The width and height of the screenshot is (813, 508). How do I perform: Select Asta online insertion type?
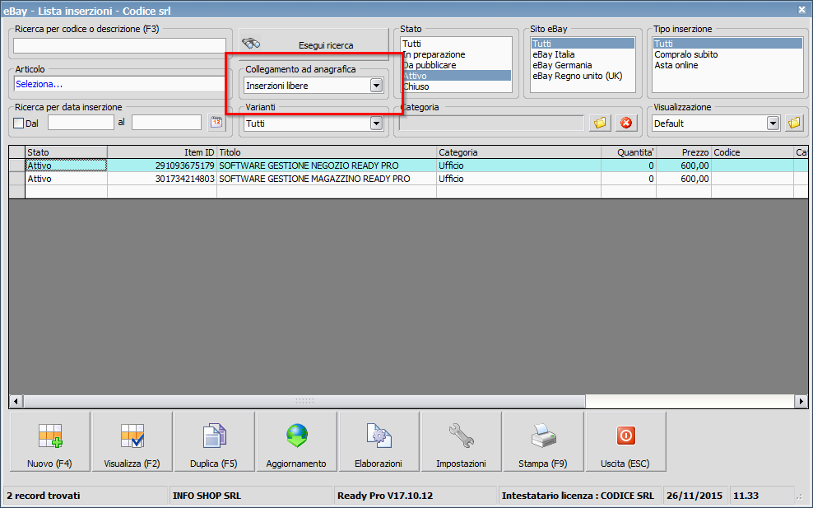pyautogui.click(x=727, y=65)
